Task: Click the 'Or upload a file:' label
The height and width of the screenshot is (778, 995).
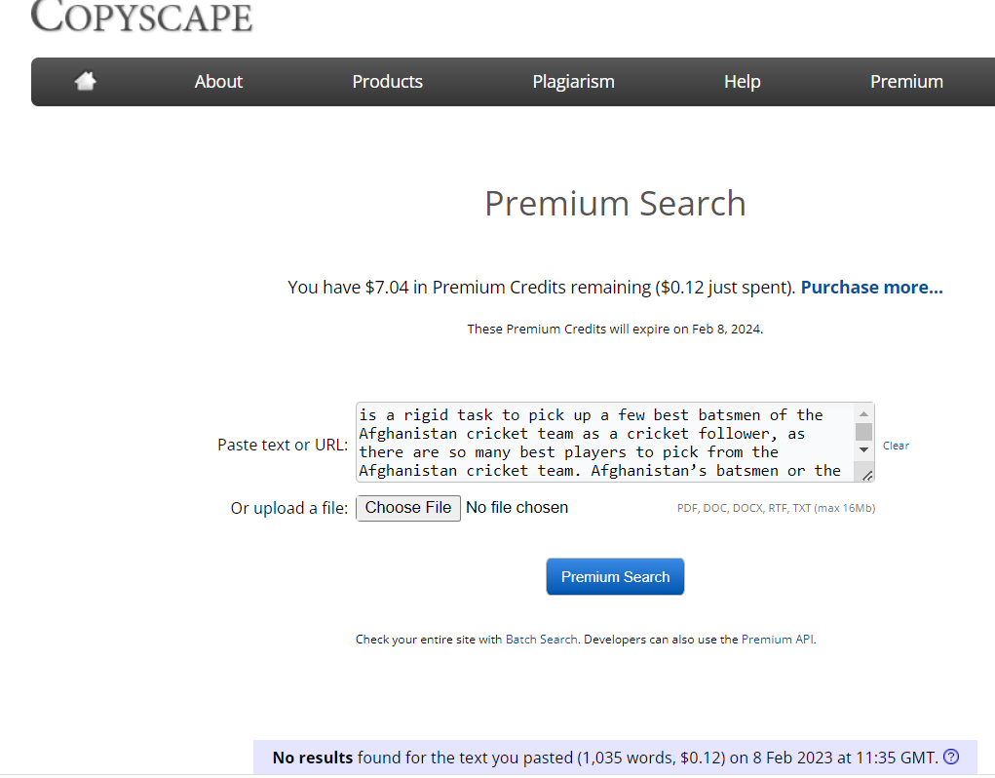Action: tap(288, 508)
